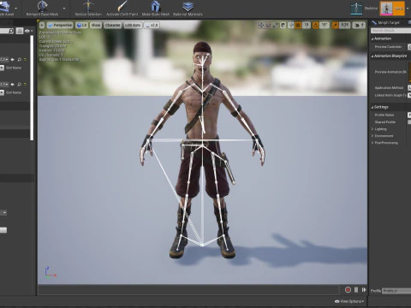Screen dimensions: 411x308
Task: Open the Perspective view mode menu
Action: [60, 25]
